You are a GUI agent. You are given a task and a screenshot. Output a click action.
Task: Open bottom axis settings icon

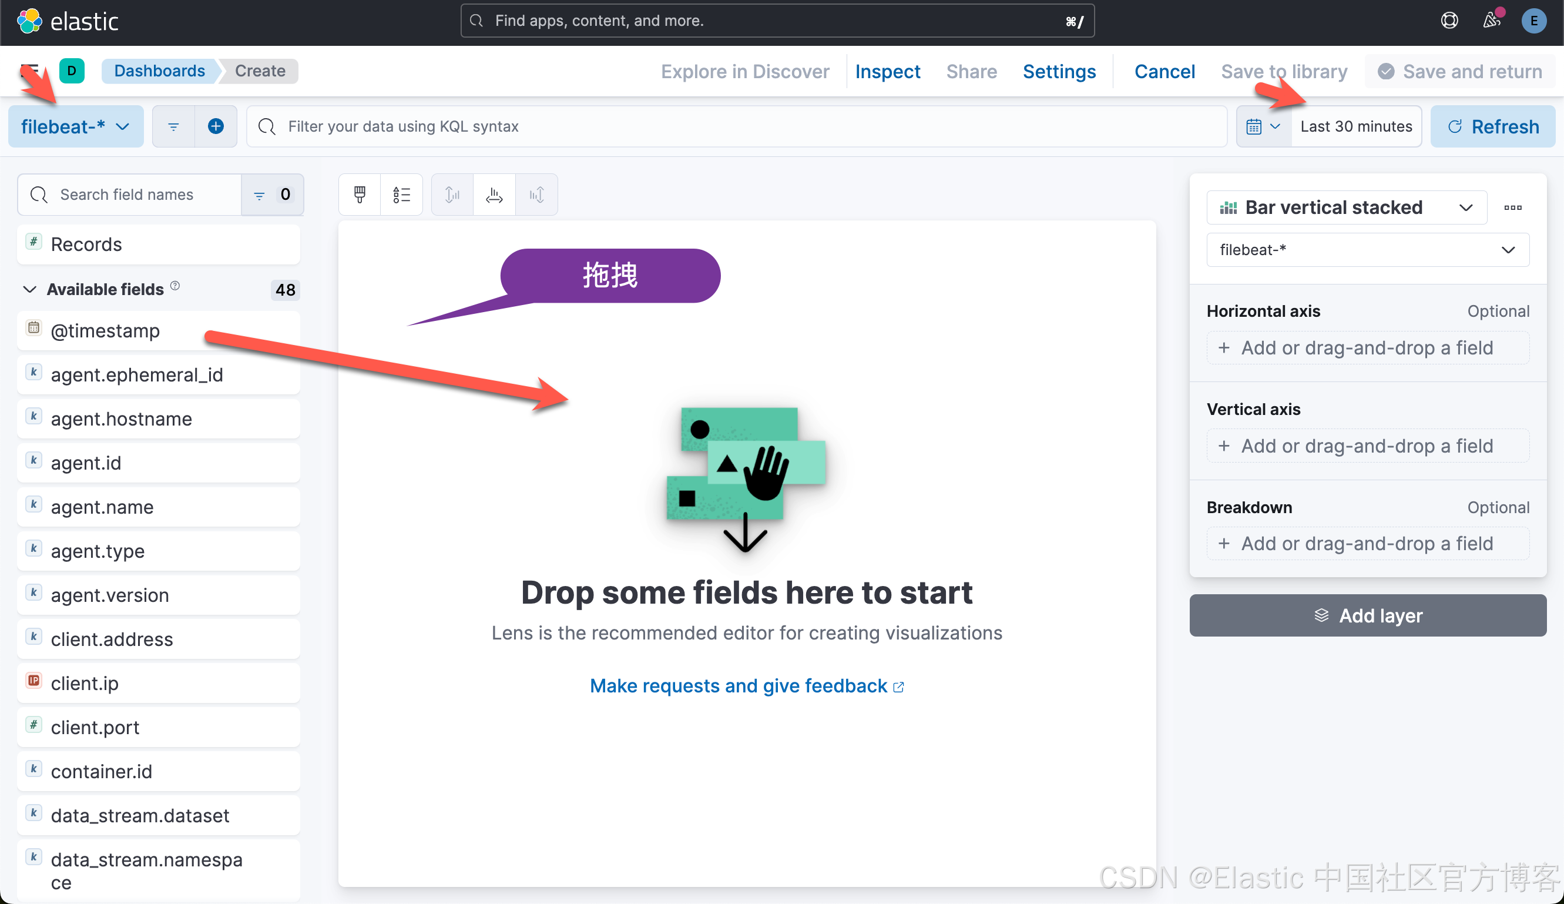click(494, 195)
